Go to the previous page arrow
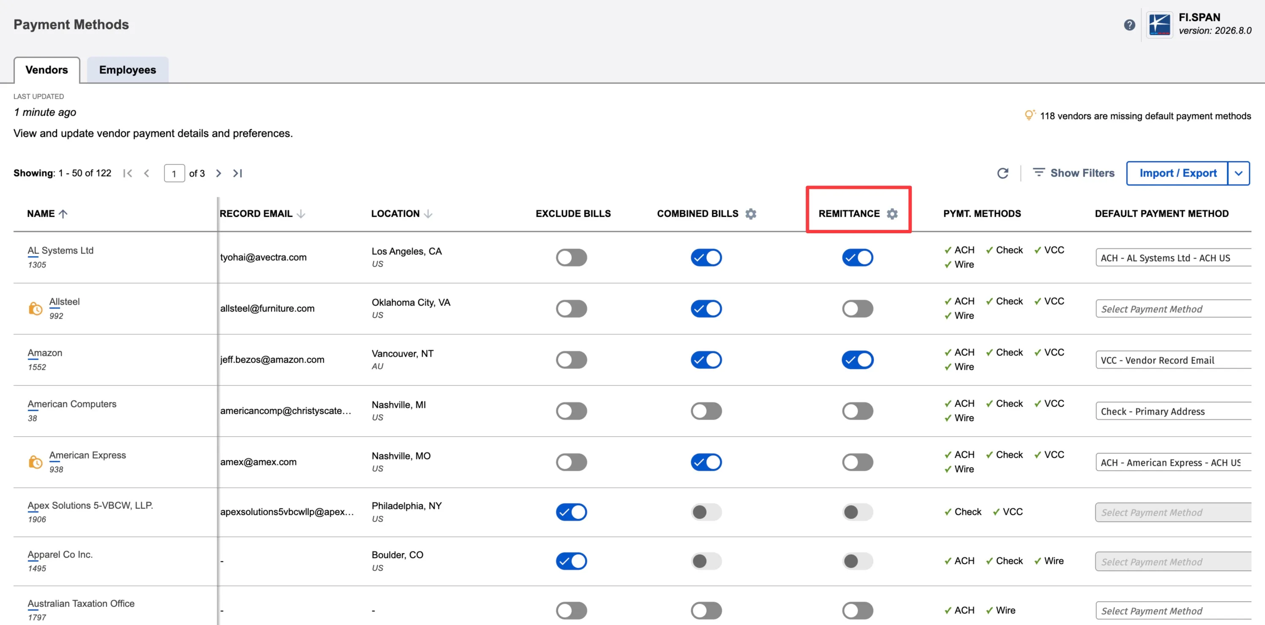 (146, 173)
